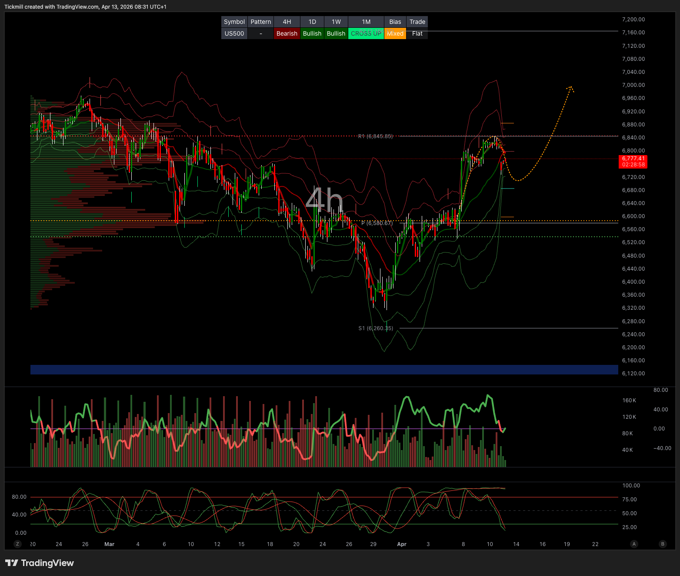The height and width of the screenshot is (576, 680).
Task: Click the 1W column header
Action: click(x=336, y=22)
